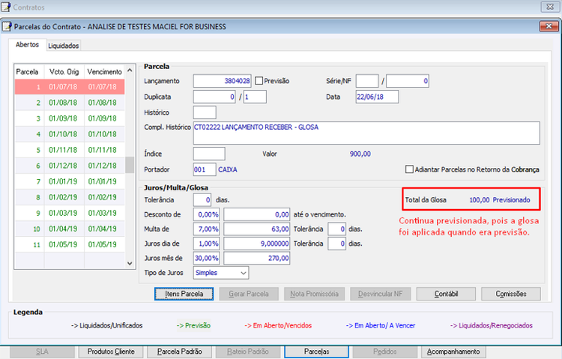Select parcela 4 row dated 01/10/18
562x359 pixels.
(x=70, y=134)
